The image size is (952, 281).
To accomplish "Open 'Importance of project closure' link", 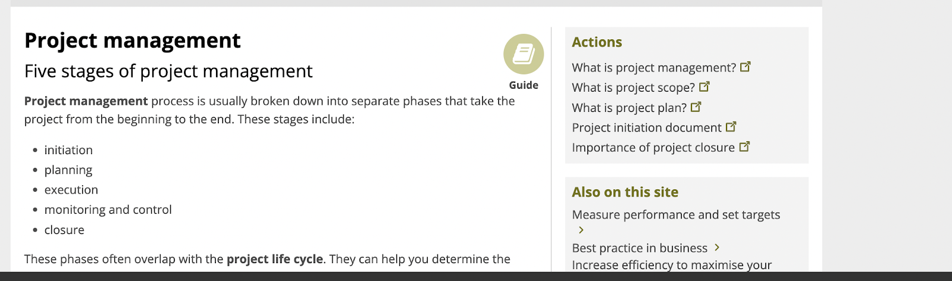I will [653, 148].
